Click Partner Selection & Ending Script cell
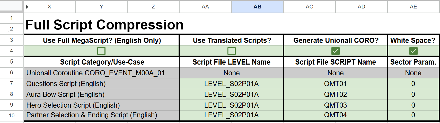 [101, 115]
